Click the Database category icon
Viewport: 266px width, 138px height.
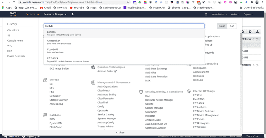(45, 115)
